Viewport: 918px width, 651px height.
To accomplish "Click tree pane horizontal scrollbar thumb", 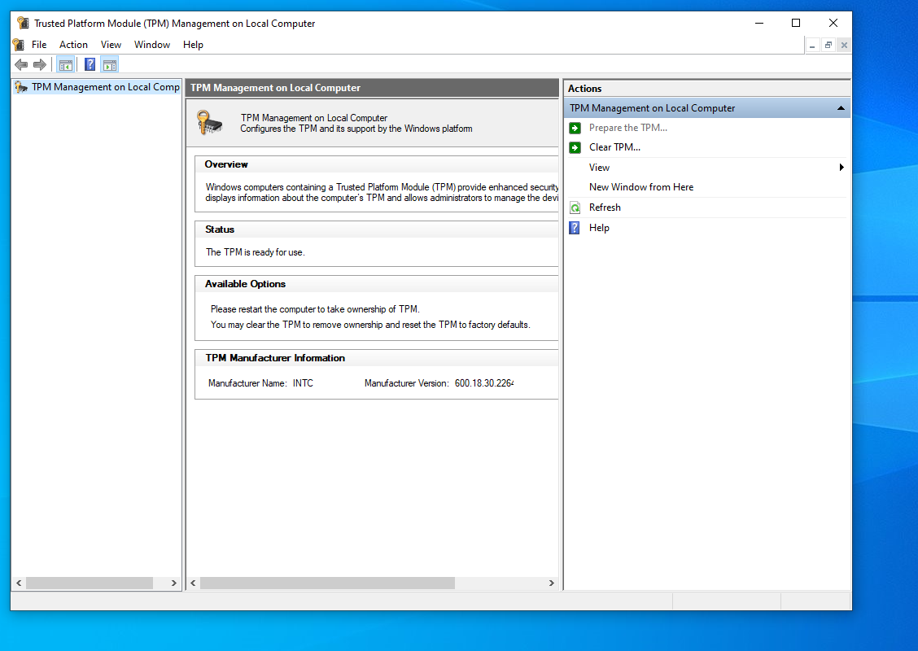I will (x=90, y=583).
